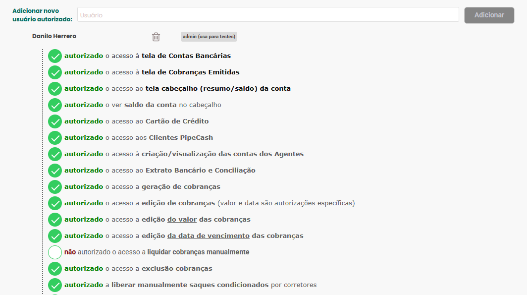Select the Danilo Herrero user name

(x=54, y=36)
